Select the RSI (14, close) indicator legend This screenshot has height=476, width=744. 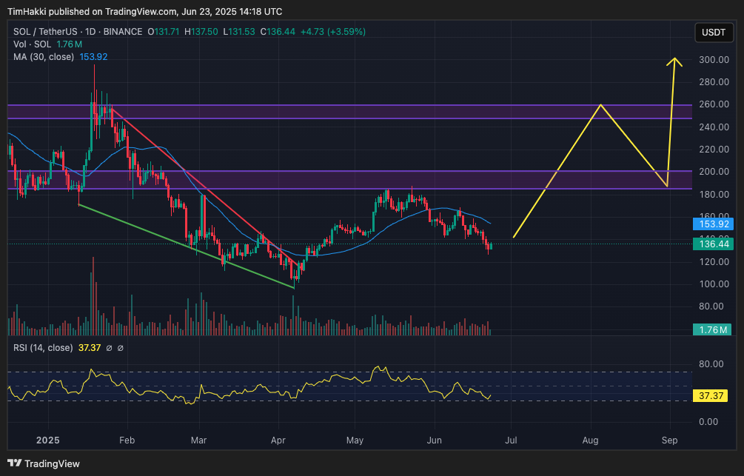coord(43,348)
